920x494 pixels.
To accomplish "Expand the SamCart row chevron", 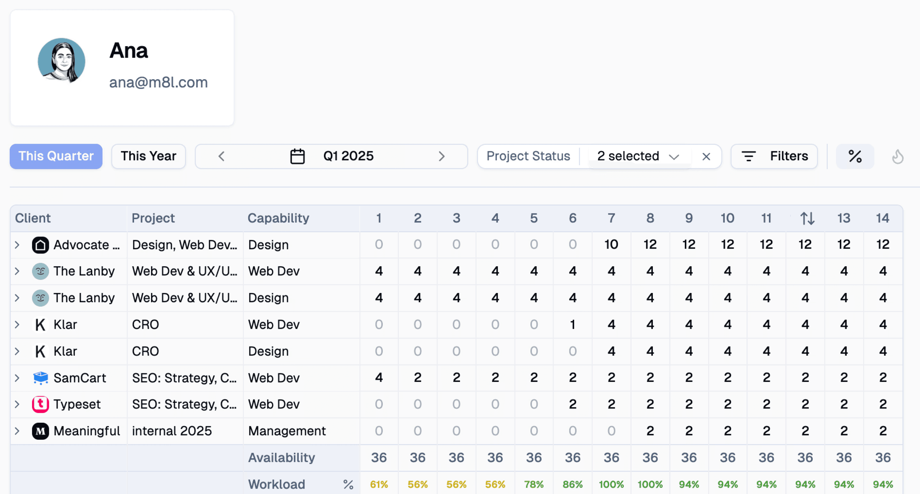I will point(17,378).
